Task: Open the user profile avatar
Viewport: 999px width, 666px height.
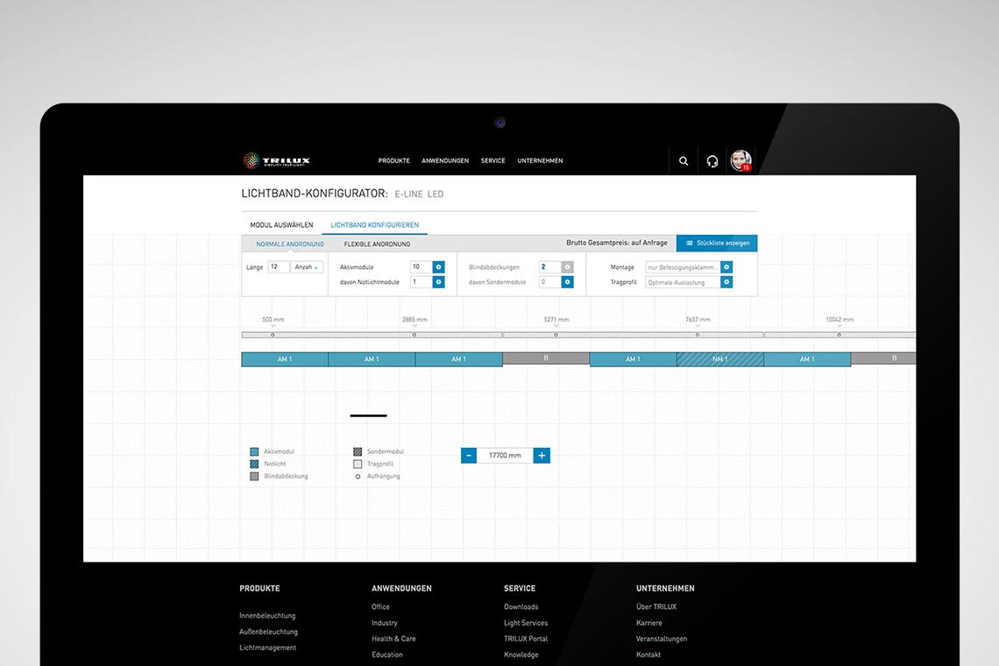Action: coord(741,160)
